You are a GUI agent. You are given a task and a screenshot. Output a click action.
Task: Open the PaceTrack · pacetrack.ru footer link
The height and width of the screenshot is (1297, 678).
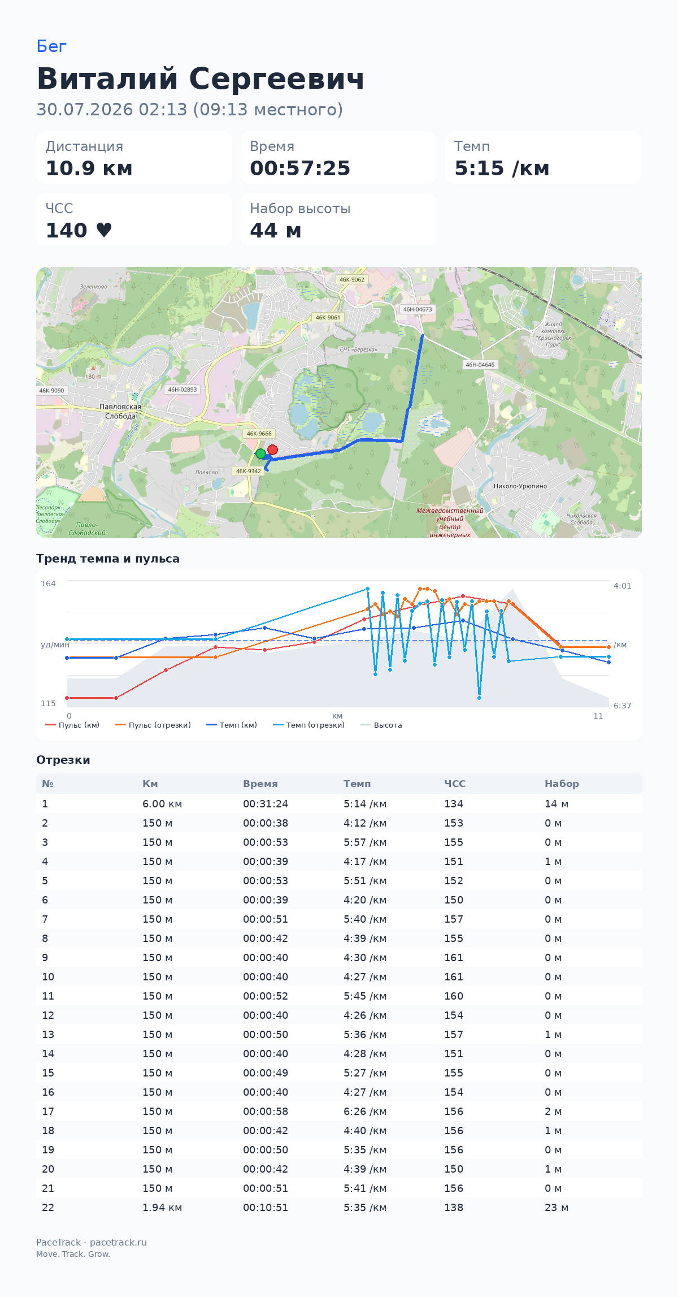pos(92,1242)
